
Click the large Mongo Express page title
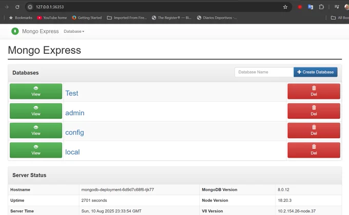point(45,50)
